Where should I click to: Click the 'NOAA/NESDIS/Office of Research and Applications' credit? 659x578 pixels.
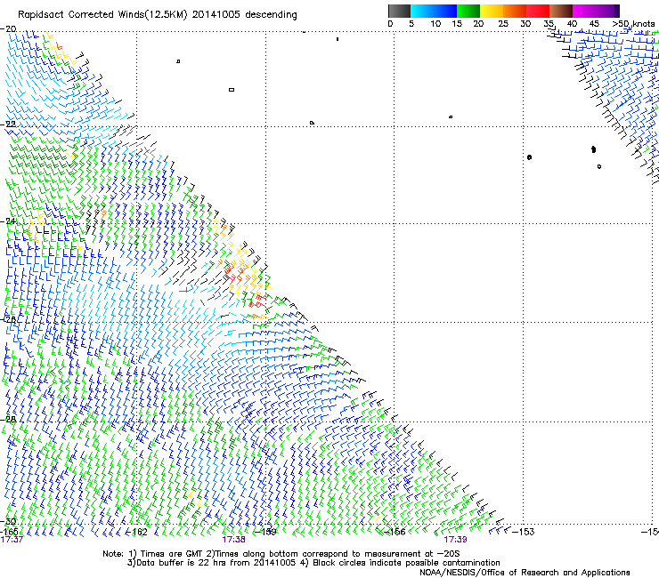pyautogui.click(x=525, y=573)
